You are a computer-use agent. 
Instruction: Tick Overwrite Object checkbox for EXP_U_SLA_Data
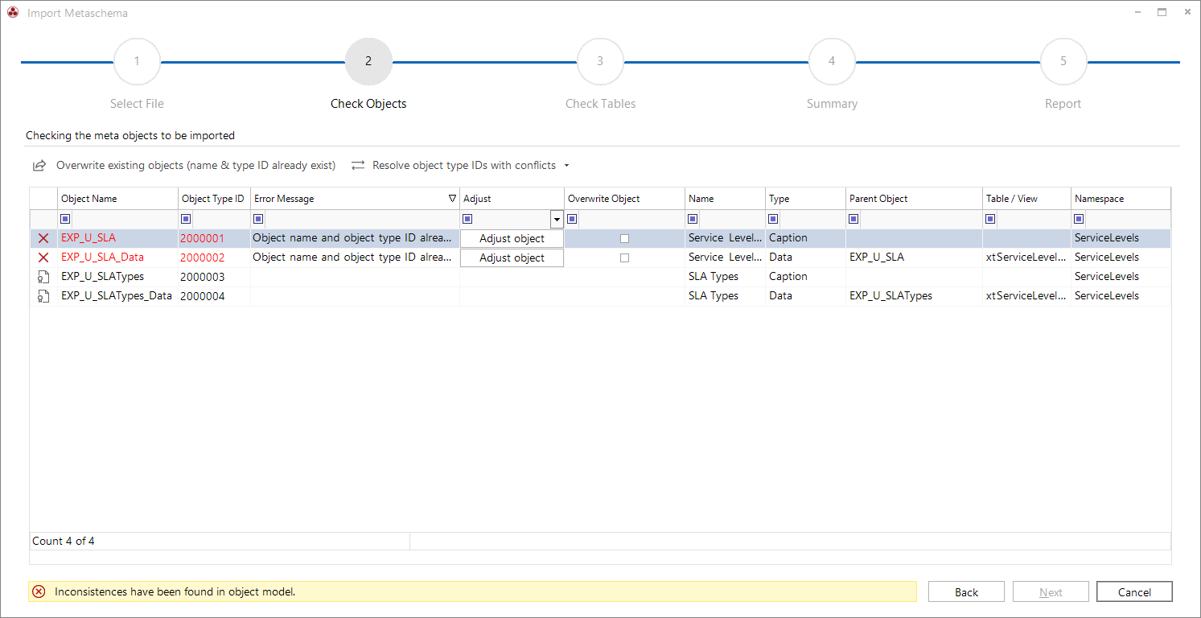(624, 257)
